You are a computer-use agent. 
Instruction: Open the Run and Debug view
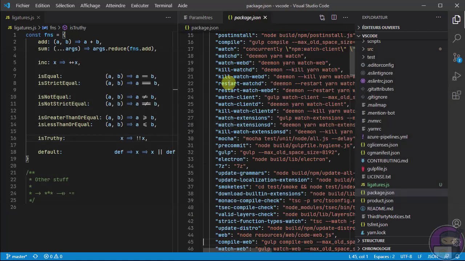tap(457, 76)
